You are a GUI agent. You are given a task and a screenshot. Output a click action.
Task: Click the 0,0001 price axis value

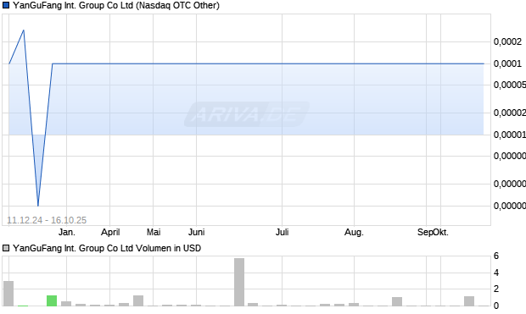[507, 63]
